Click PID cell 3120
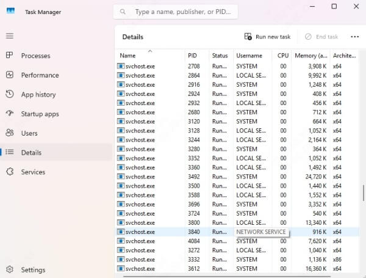366x278 pixels. click(x=194, y=122)
